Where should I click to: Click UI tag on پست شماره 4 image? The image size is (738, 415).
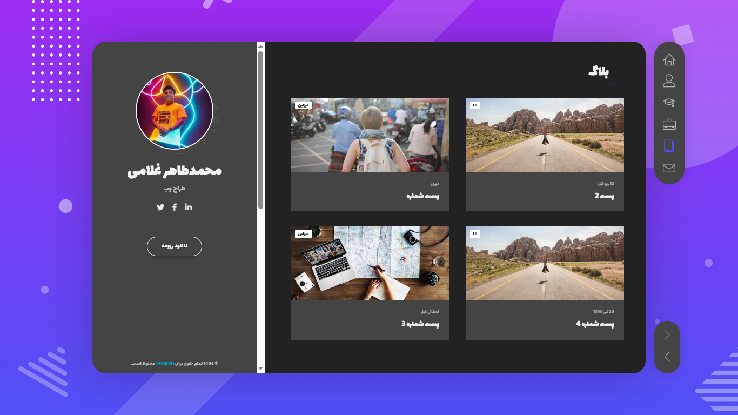(x=475, y=233)
